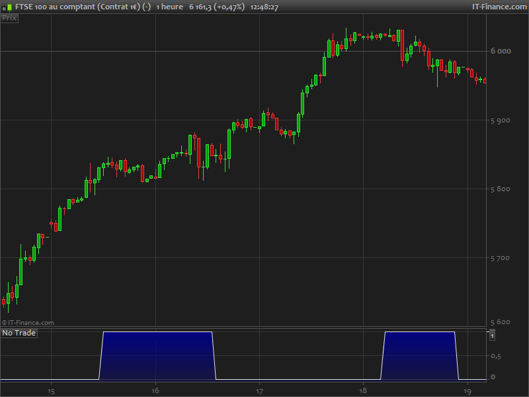Click the "FTSE 100 au comptant (Contrat 1€)" title
The width and height of the screenshot is (529, 397).
point(77,7)
